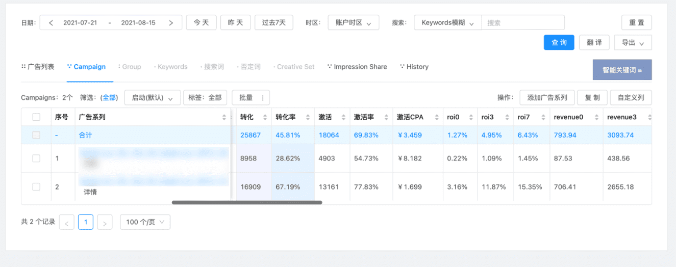Sort the roi7 column

(x=542, y=117)
